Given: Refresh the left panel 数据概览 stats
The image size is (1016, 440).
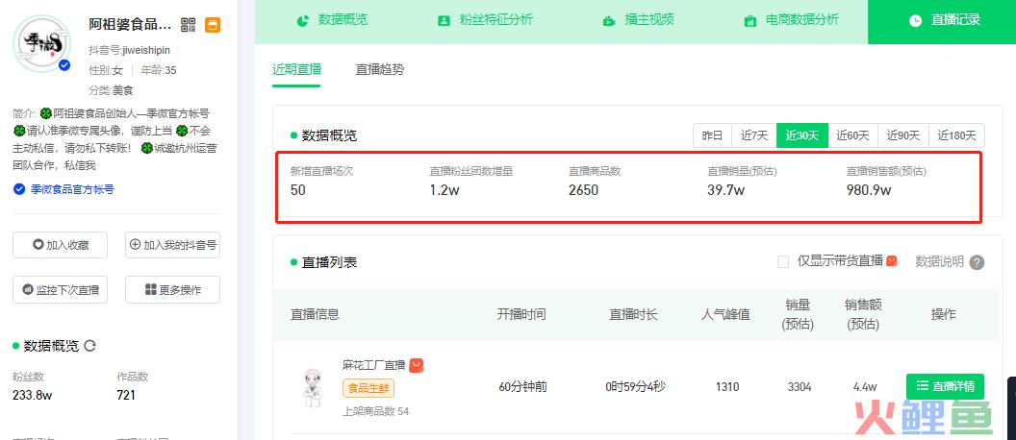Looking at the screenshot, I should (x=90, y=346).
